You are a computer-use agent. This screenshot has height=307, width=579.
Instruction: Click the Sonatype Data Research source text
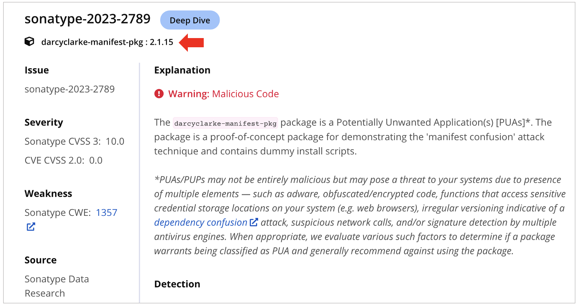(x=56, y=286)
